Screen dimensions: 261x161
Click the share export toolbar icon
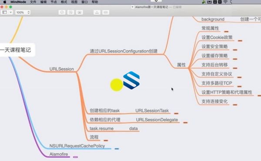point(97,12)
